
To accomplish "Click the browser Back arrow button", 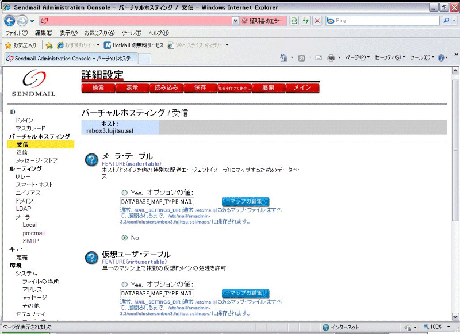I will (x=10, y=21).
